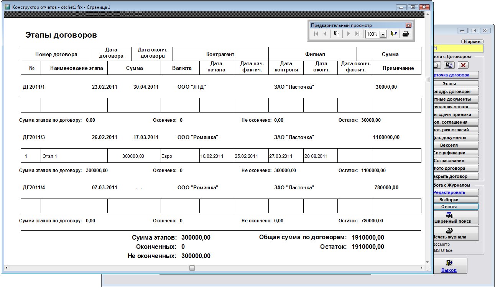Open Выборки in journal panel
Viewport: 495px width, 288px height.
(x=456, y=200)
